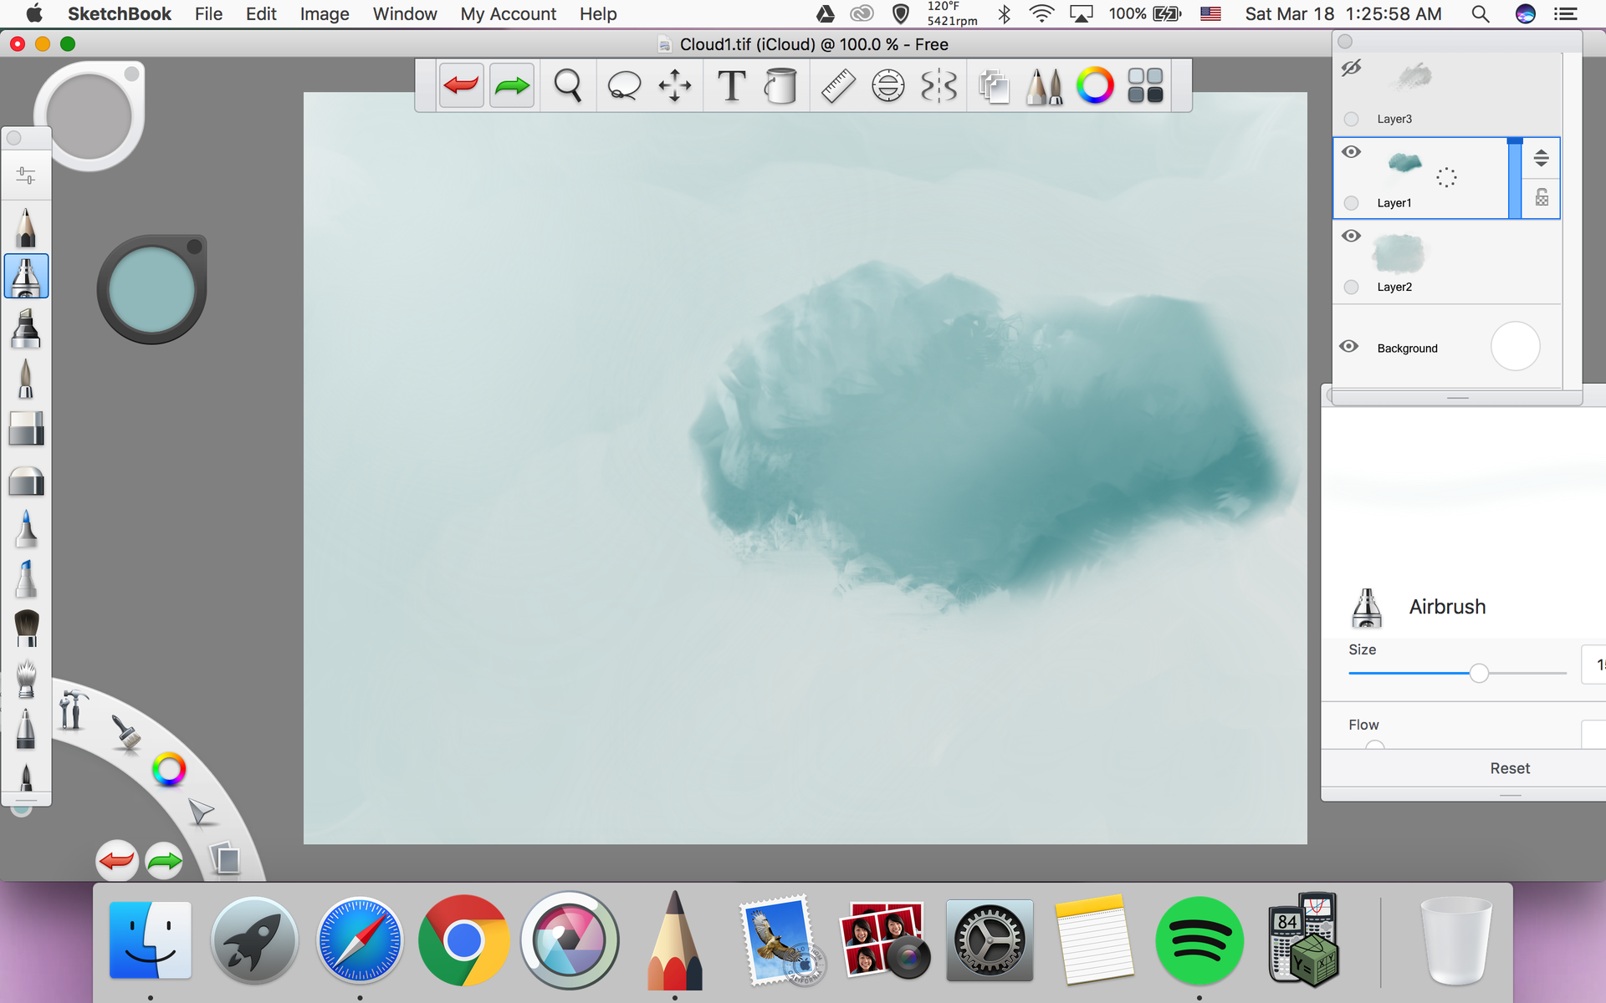The height and width of the screenshot is (1003, 1606).
Task: Open the Image menu
Action: point(325,14)
